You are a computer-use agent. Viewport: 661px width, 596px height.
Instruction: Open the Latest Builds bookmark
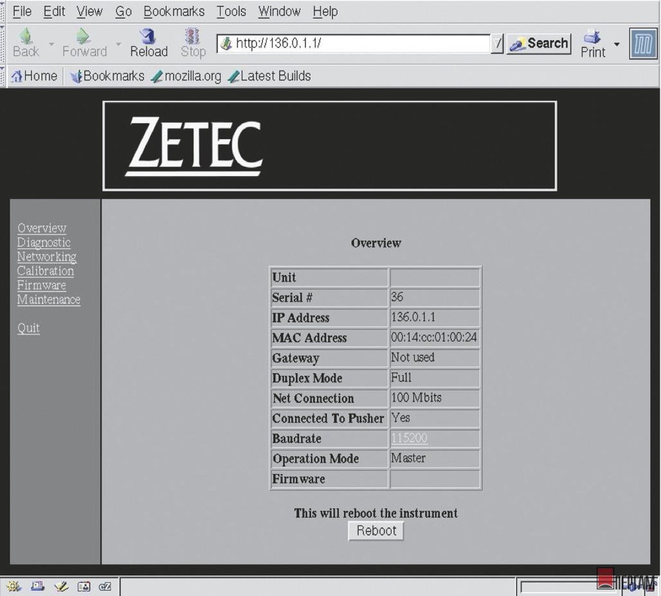point(269,76)
